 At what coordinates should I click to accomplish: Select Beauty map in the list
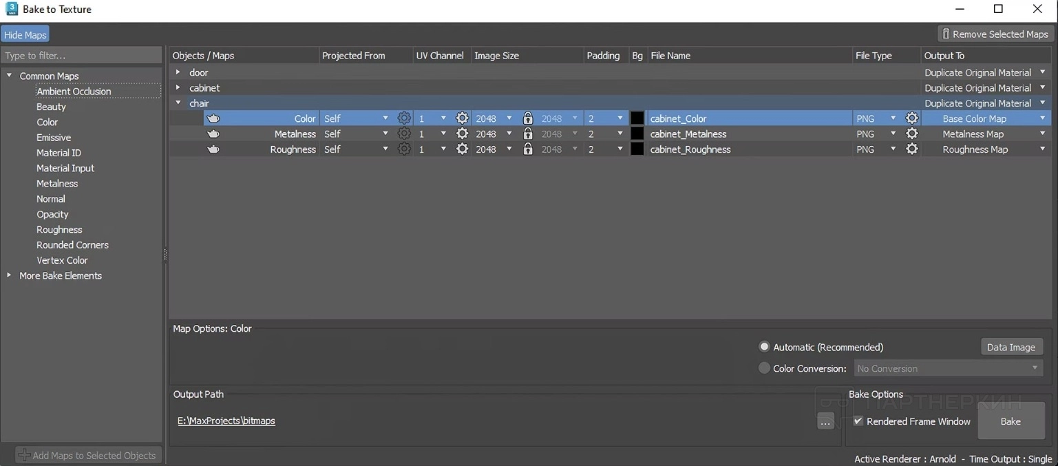point(51,107)
